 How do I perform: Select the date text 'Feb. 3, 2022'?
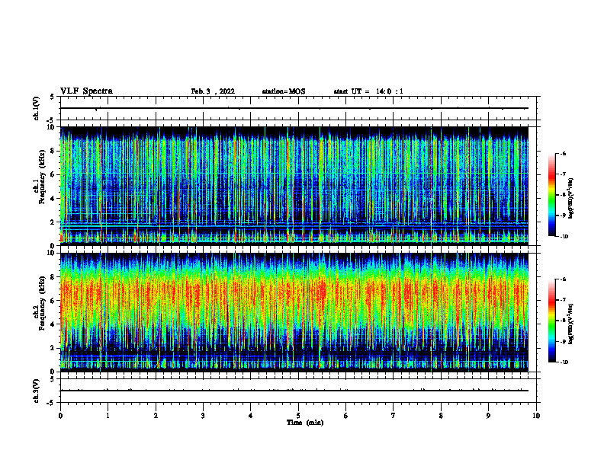click(x=213, y=91)
